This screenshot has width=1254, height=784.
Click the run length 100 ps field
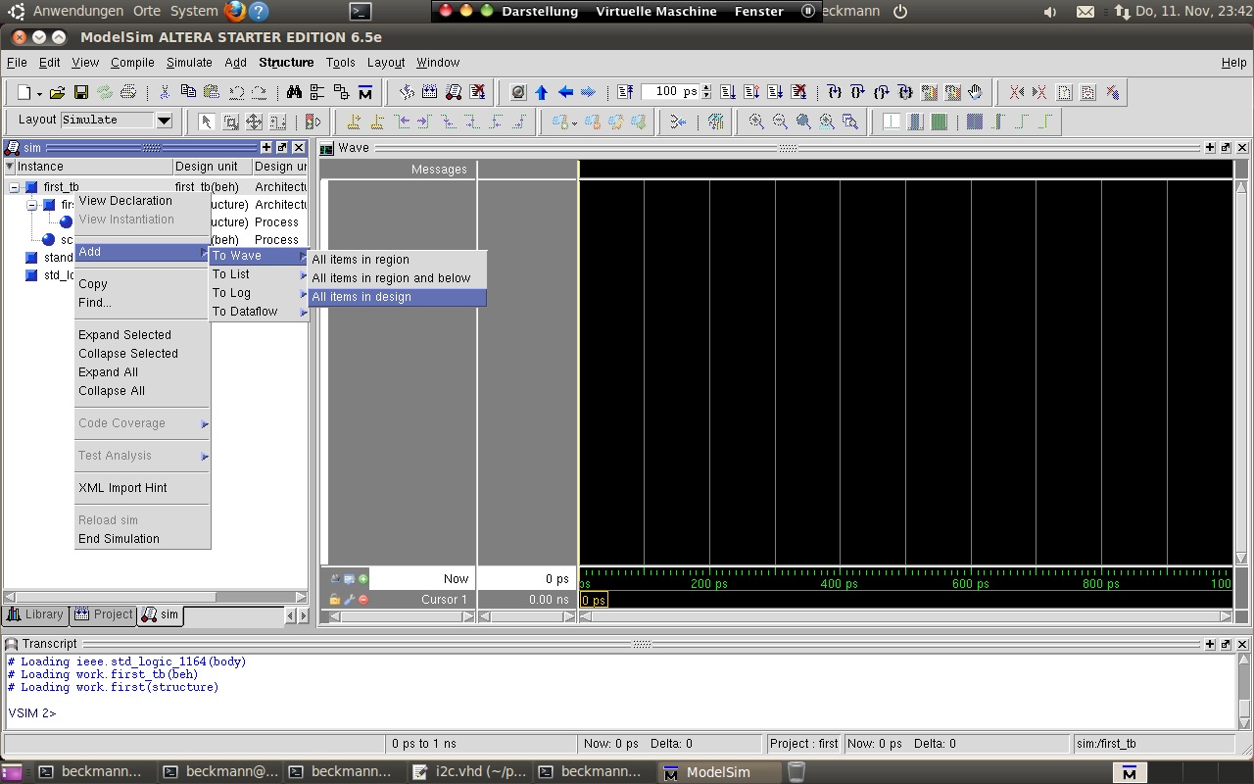670,92
